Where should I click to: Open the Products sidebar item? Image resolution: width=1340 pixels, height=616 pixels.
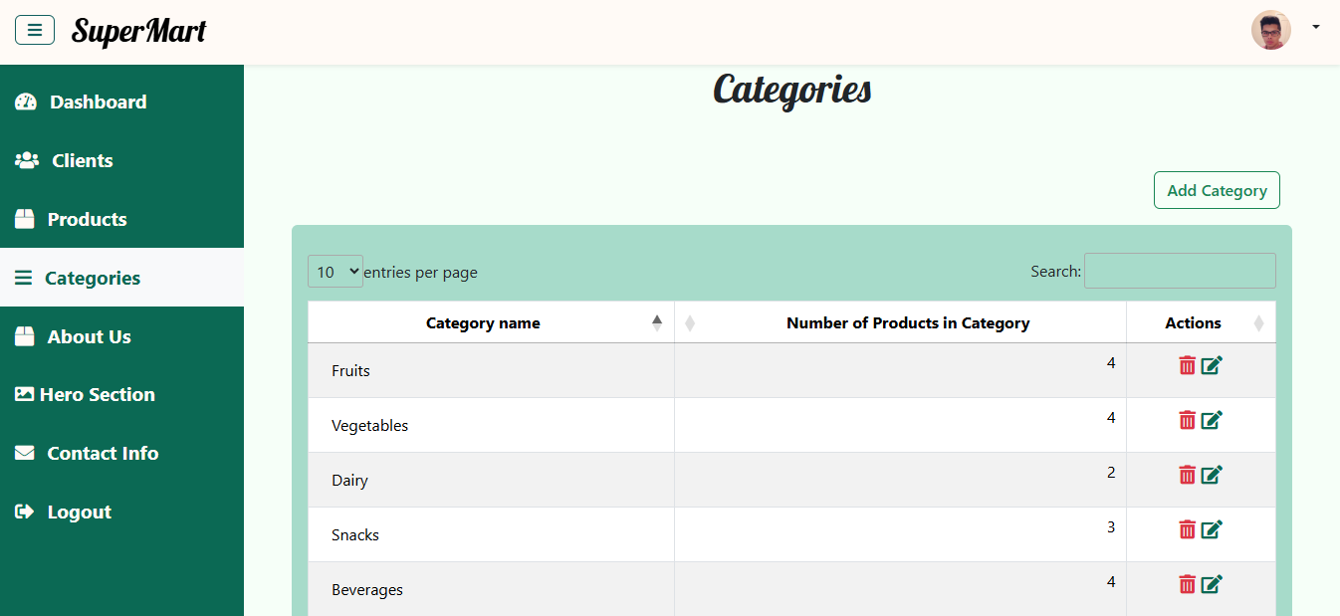[87, 220]
